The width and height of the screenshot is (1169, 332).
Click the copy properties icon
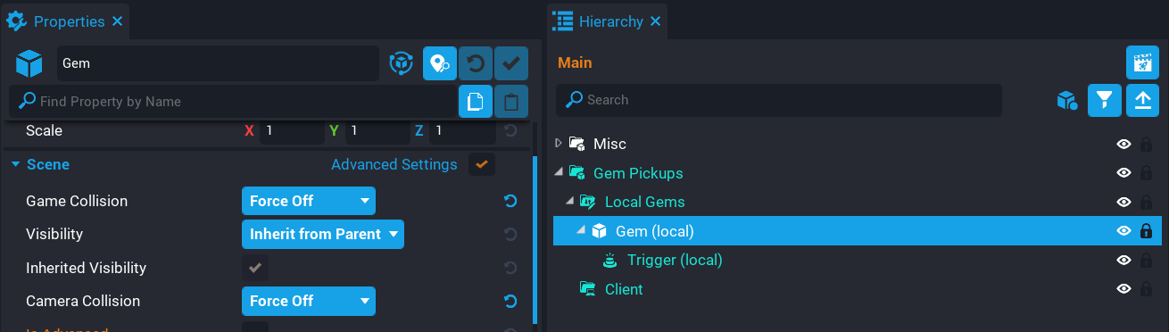pos(476,101)
